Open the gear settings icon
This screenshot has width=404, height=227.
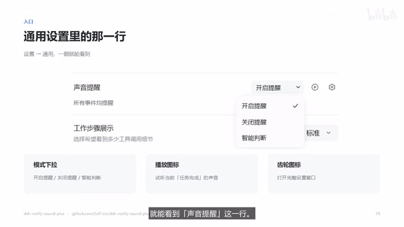point(332,87)
